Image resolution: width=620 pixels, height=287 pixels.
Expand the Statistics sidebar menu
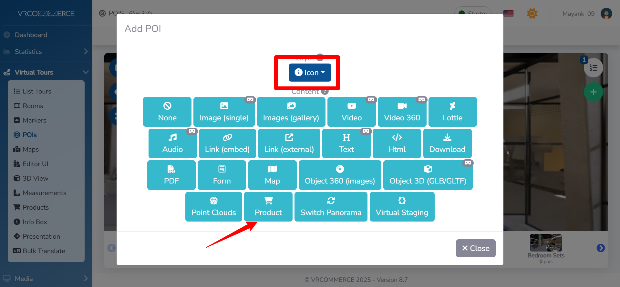click(46, 52)
